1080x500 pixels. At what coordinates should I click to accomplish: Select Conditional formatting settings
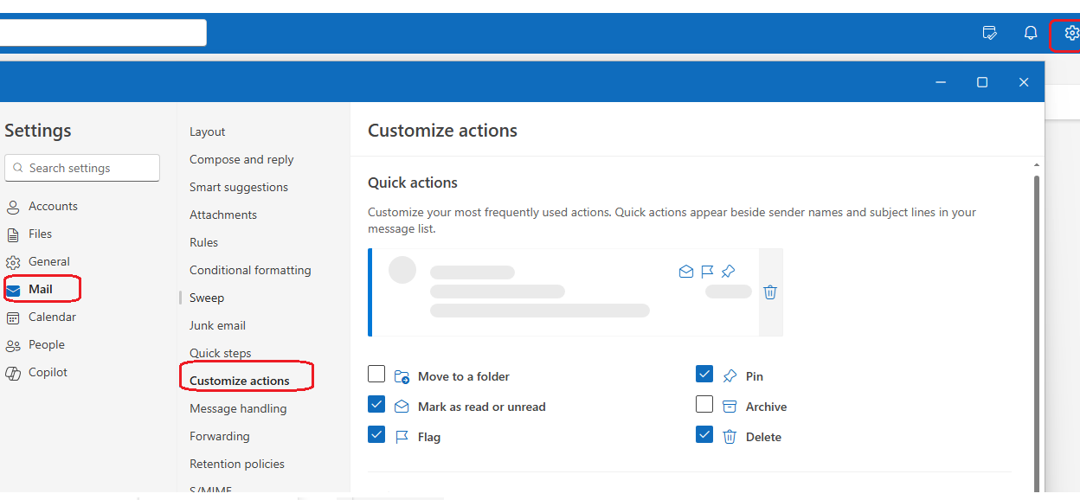(250, 270)
